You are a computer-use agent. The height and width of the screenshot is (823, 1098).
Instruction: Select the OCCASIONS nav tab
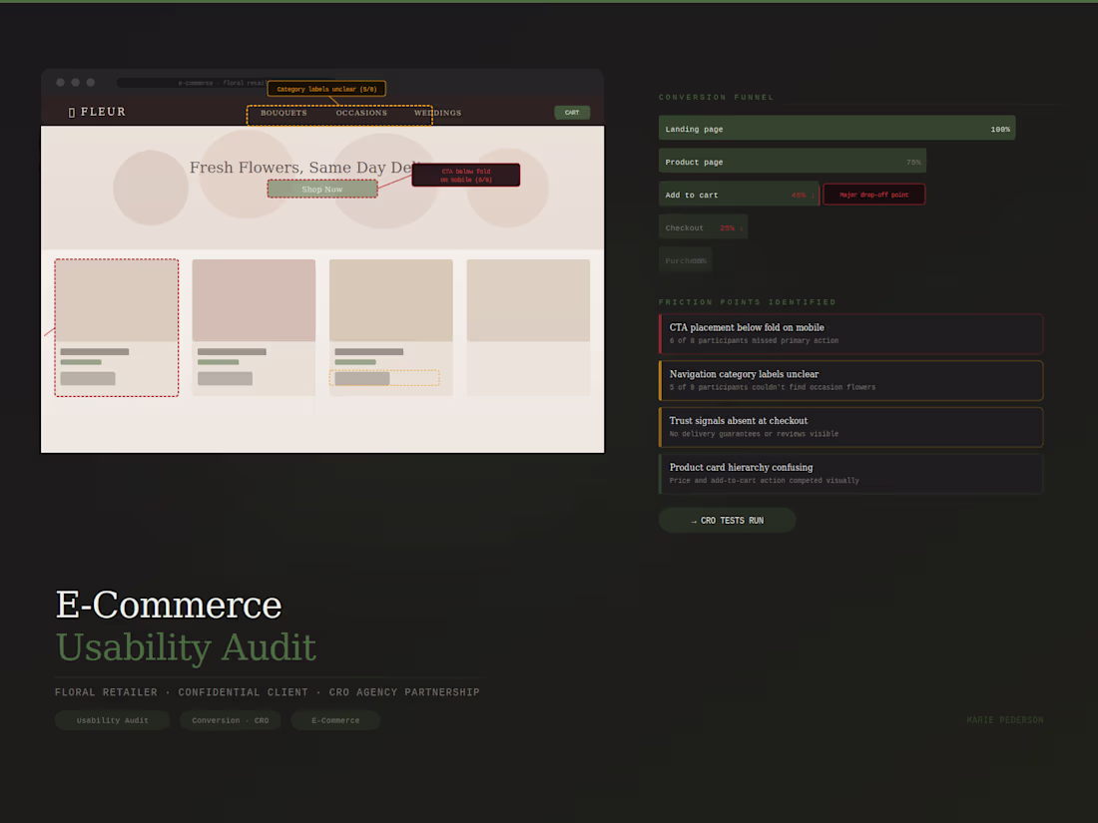[361, 113]
